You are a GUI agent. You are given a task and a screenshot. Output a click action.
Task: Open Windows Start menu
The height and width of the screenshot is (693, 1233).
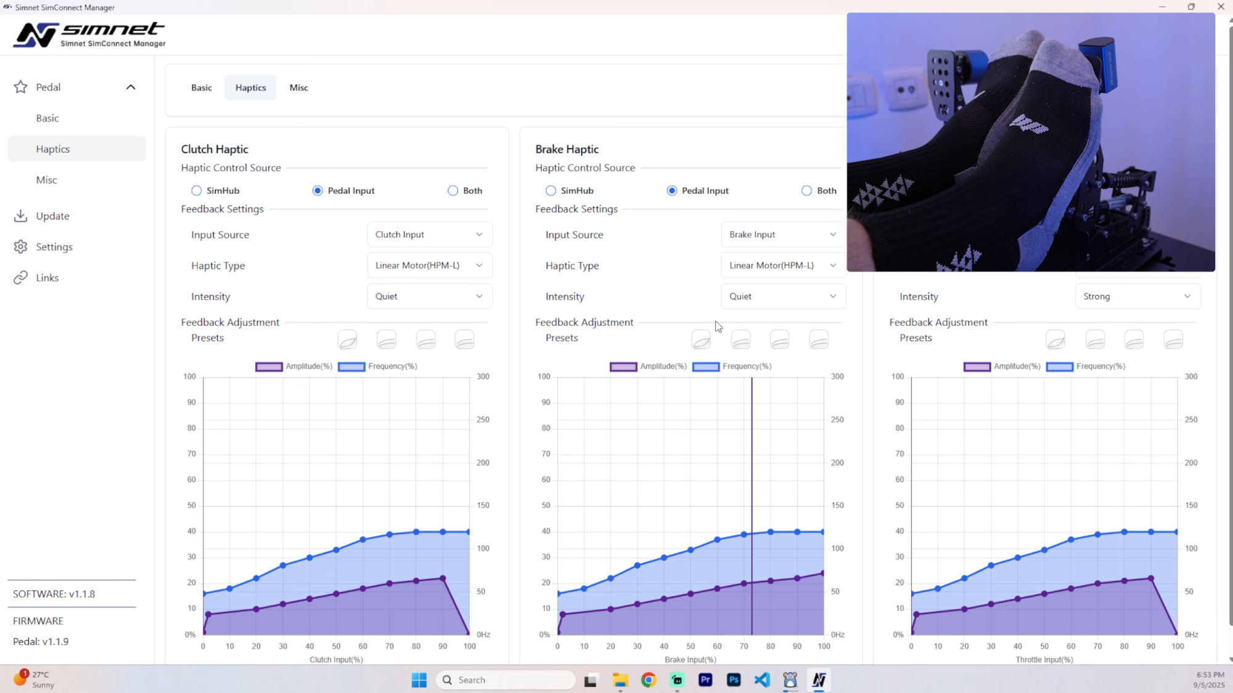(419, 680)
